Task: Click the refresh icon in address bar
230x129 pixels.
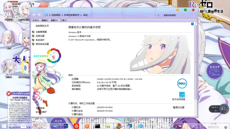Action: [x=158, y=15]
